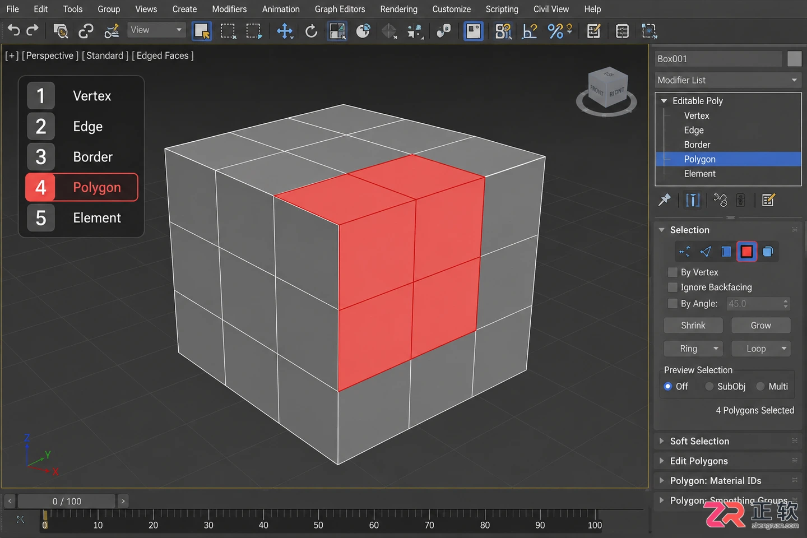This screenshot has width=807, height=538.
Task: Click the Shrink selection button
Action: pyautogui.click(x=693, y=325)
